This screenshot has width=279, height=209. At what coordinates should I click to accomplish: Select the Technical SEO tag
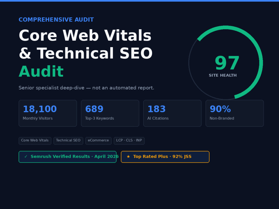pyautogui.click(x=68, y=140)
